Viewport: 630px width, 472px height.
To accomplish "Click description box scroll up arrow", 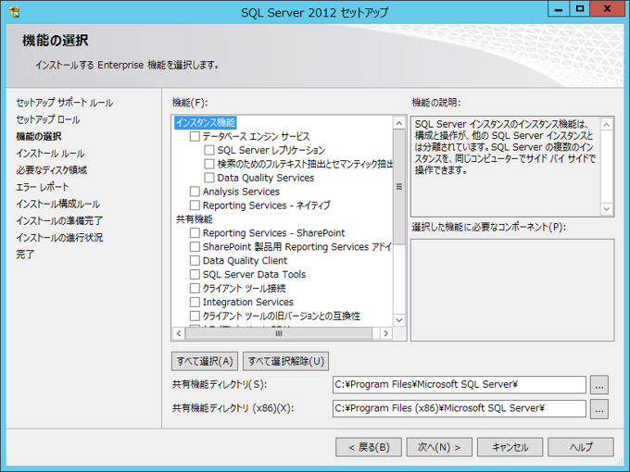I will (x=606, y=125).
